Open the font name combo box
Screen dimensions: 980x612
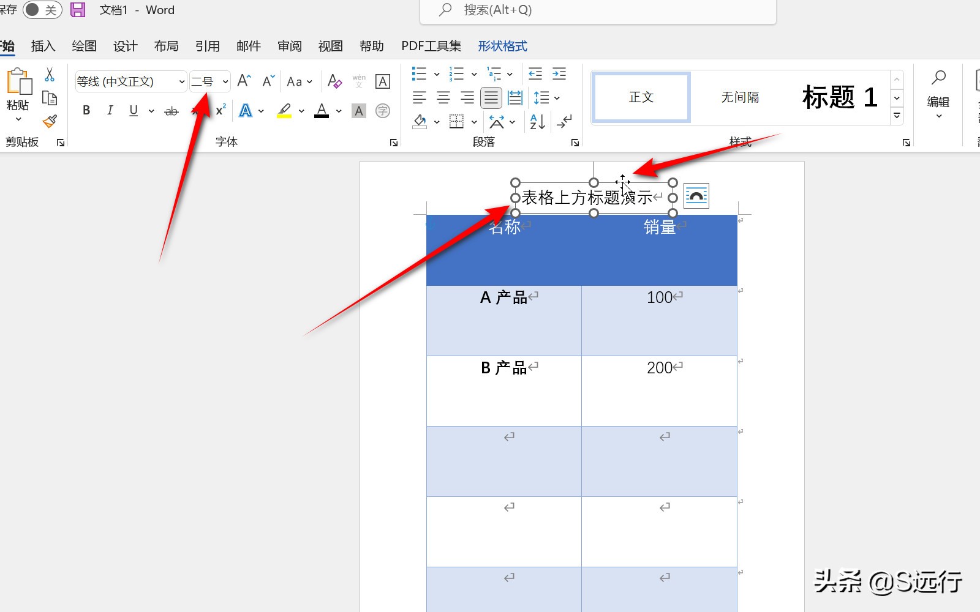pos(131,81)
